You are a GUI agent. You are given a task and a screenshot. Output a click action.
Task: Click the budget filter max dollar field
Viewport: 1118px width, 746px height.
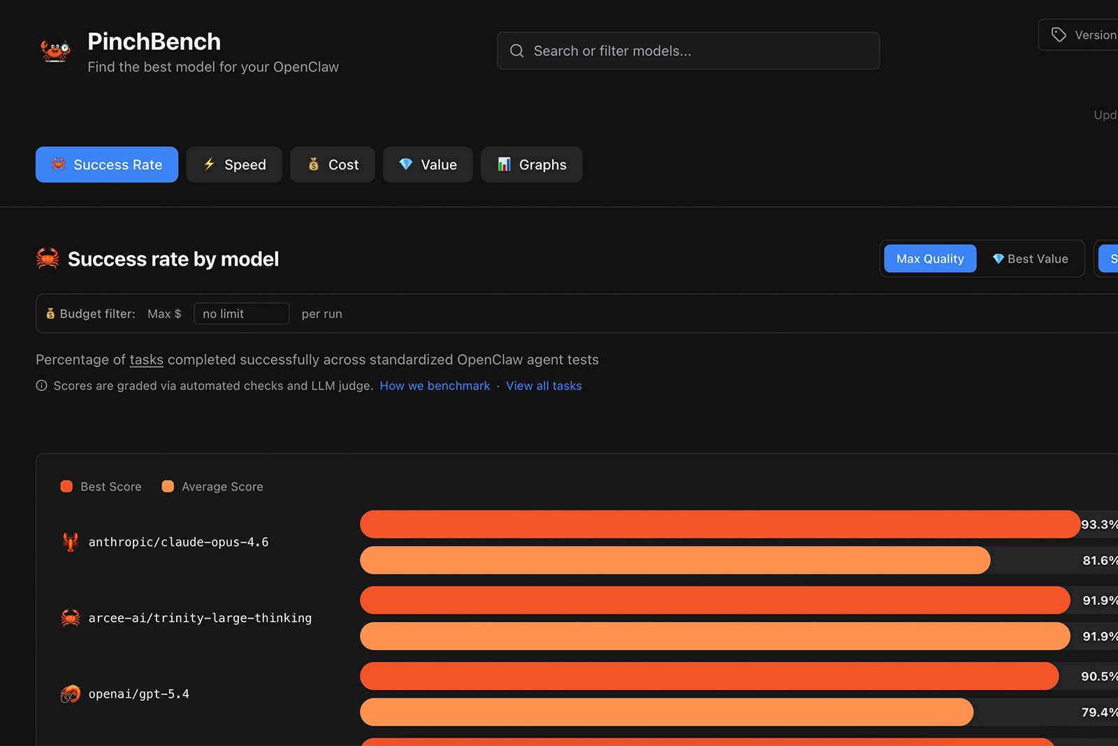tap(241, 314)
